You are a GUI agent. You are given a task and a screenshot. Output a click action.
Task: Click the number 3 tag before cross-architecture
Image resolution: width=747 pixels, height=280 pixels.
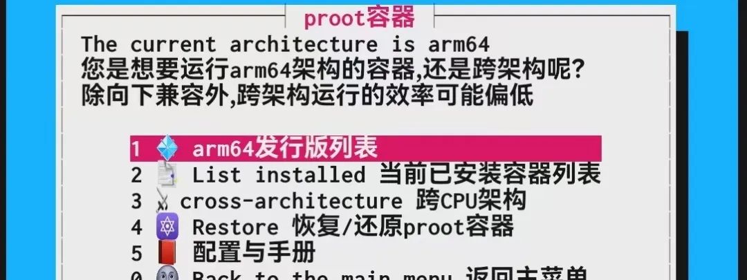136,201
